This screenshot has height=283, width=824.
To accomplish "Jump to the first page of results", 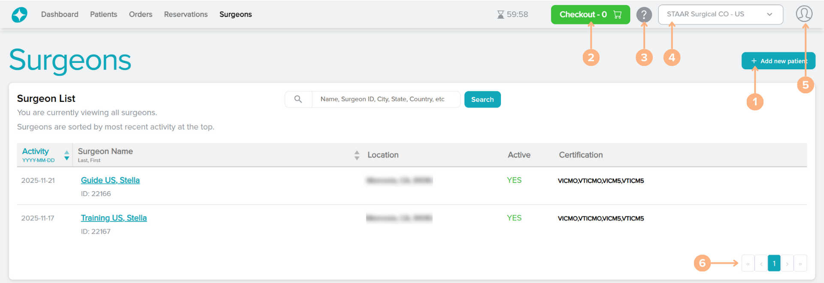I will 748,264.
